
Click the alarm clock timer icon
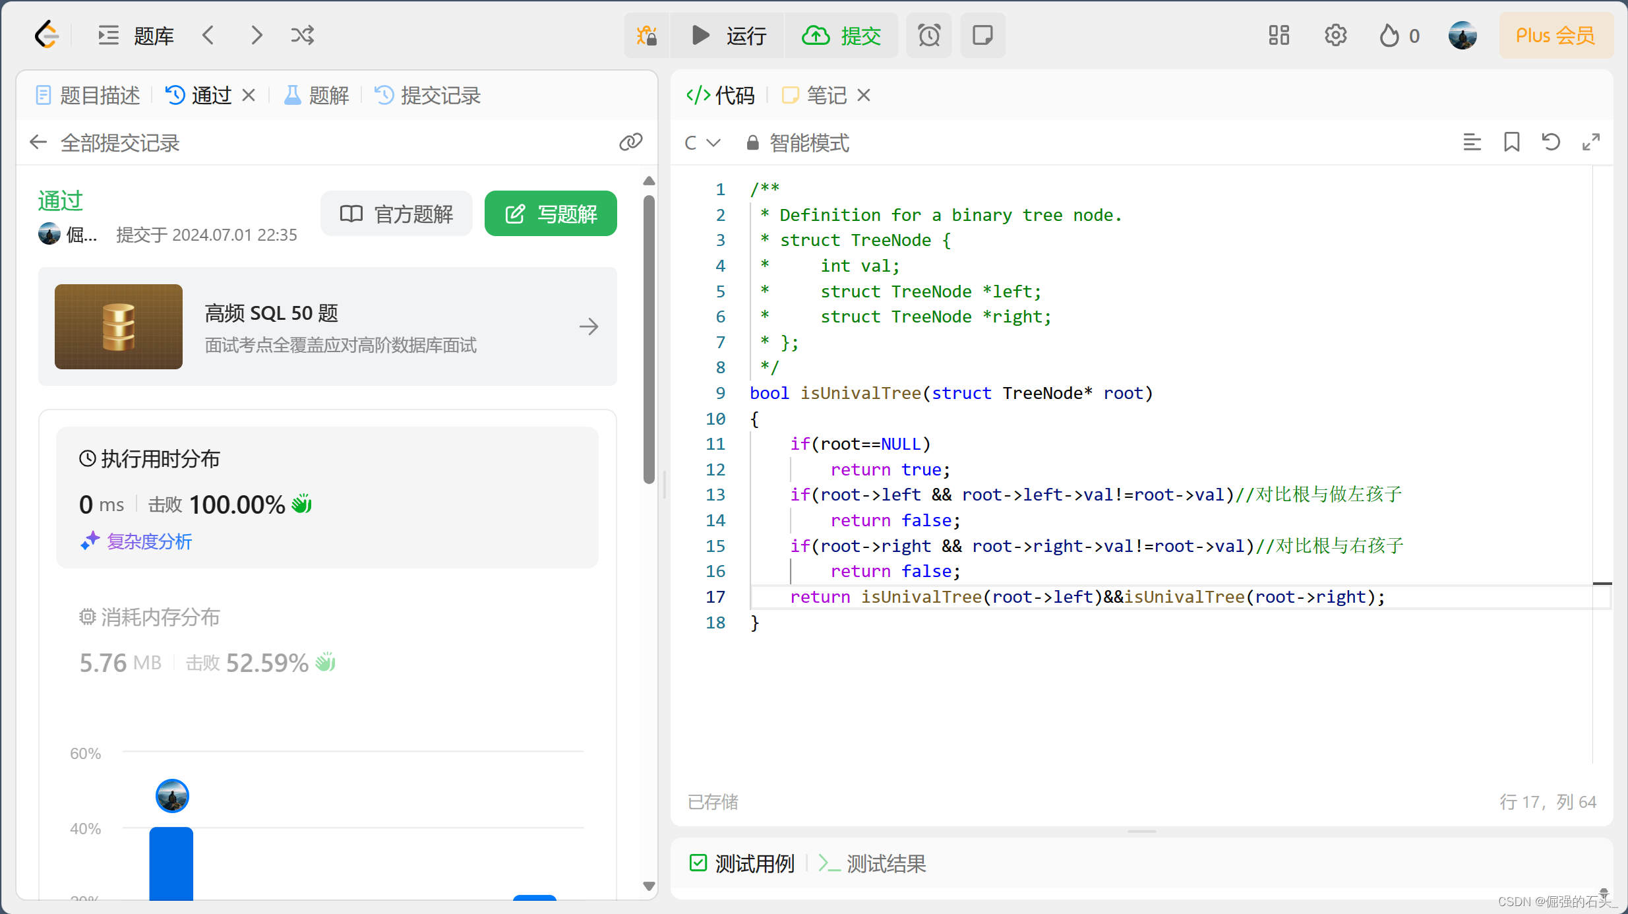coord(929,35)
